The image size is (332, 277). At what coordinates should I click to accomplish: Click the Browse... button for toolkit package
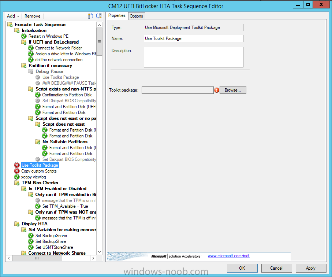point(233,90)
